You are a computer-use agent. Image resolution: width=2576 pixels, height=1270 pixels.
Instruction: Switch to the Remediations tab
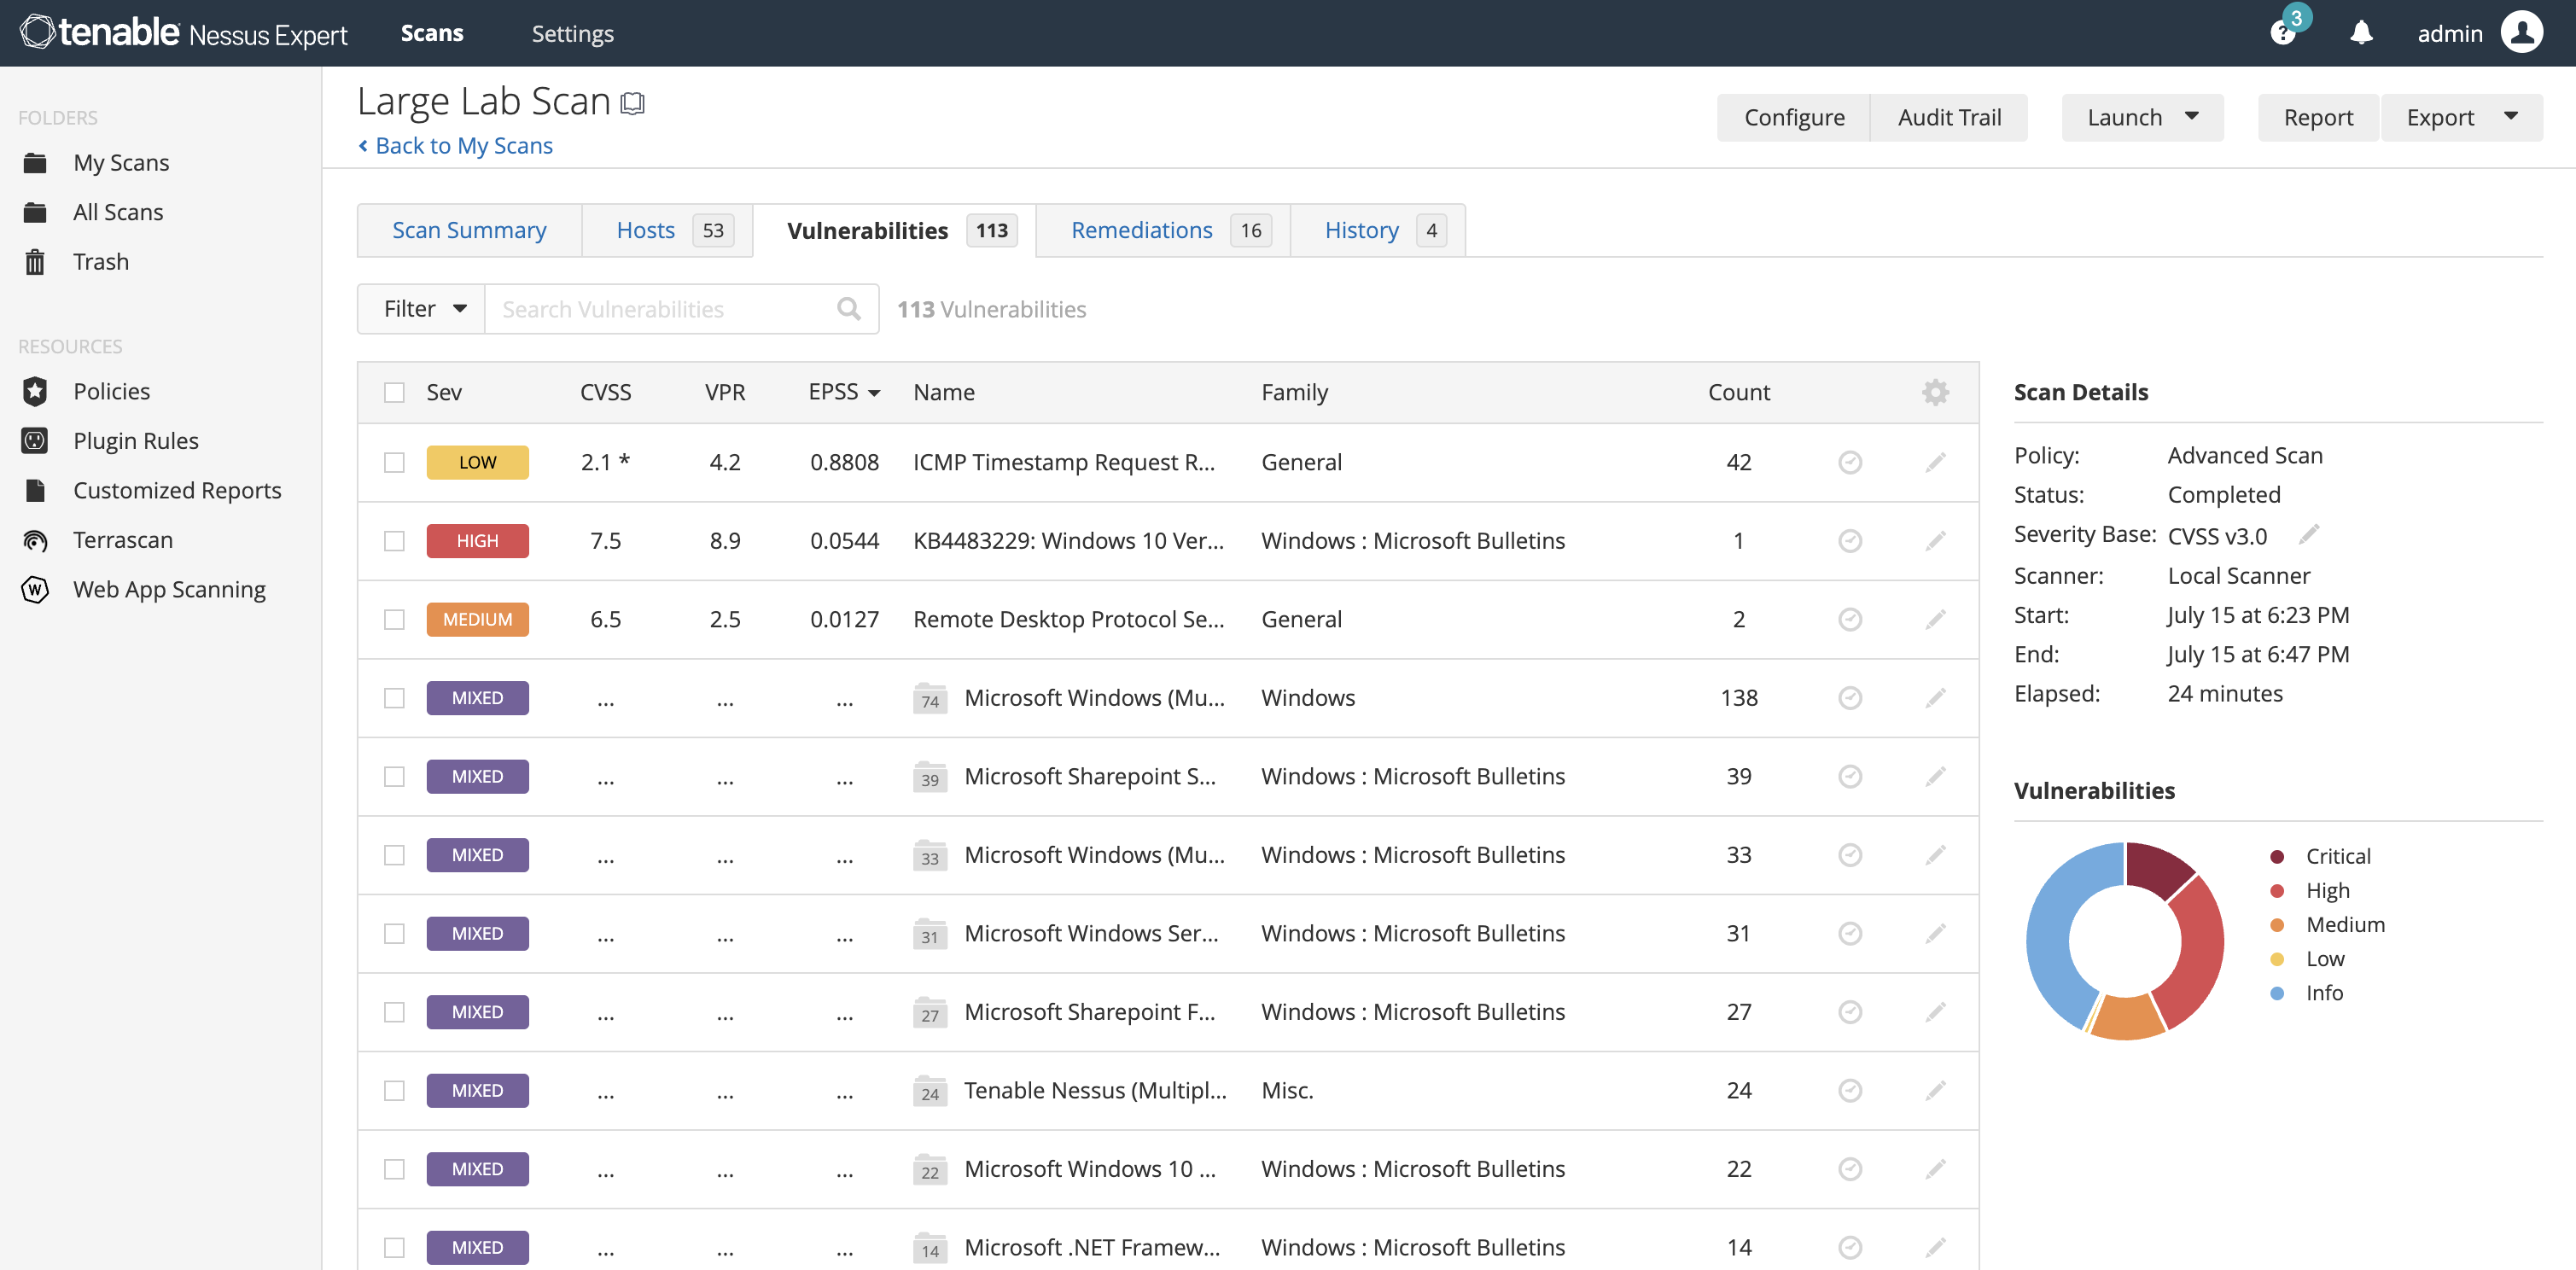pyautogui.click(x=1141, y=230)
